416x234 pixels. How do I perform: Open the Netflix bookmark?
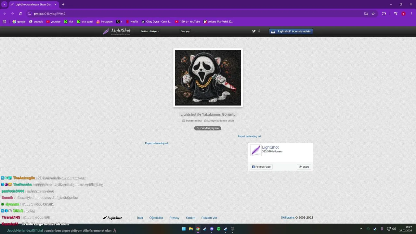[x=132, y=22]
